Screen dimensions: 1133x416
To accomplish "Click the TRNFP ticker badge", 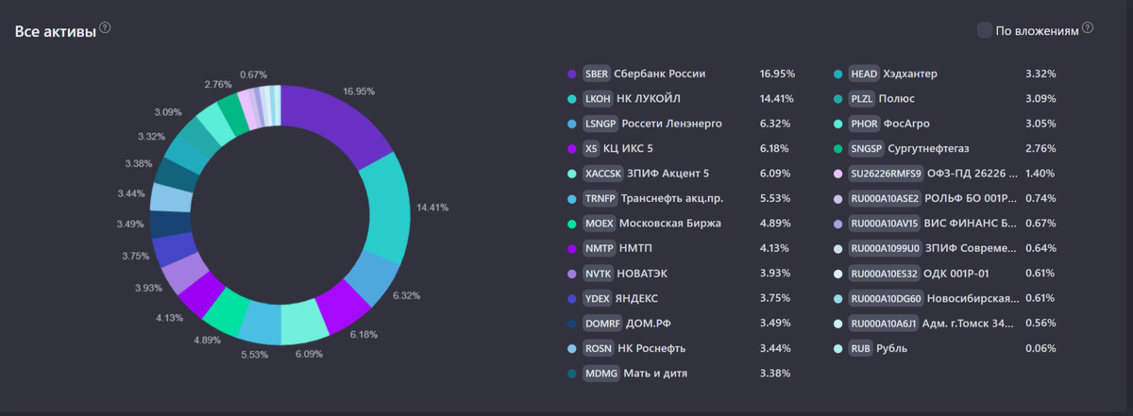I will click(x=599, y=198).
